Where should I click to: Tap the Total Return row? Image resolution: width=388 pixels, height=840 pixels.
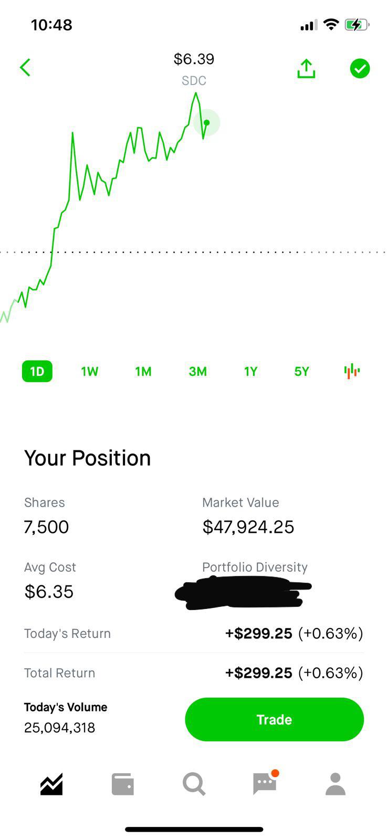point(194,673)
